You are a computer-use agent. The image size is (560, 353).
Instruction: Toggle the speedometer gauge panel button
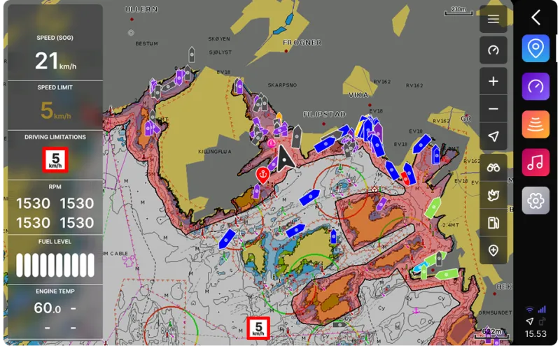493,50
